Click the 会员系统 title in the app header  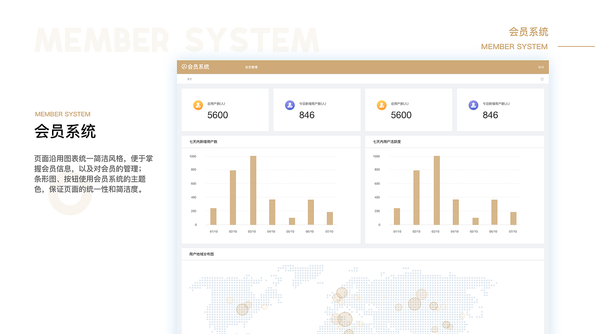[198, 67]
